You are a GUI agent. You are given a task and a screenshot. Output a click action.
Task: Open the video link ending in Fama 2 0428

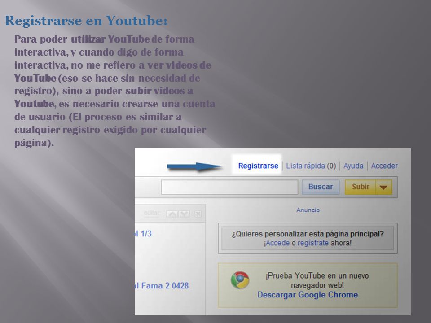click(162, 286)
